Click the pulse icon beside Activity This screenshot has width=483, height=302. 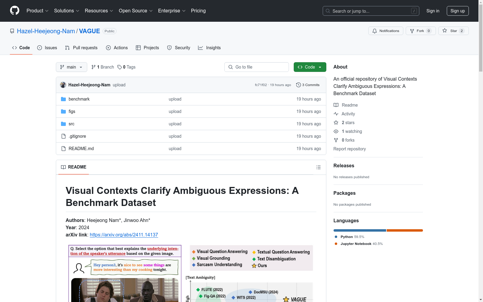(336, 114)
